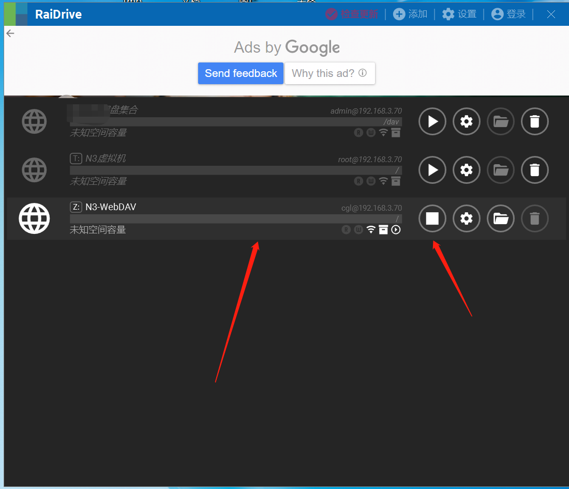Open folder for the N3虚拟机 drive
The width and height of the screenshot is (569, 489).
click(500, 170)
